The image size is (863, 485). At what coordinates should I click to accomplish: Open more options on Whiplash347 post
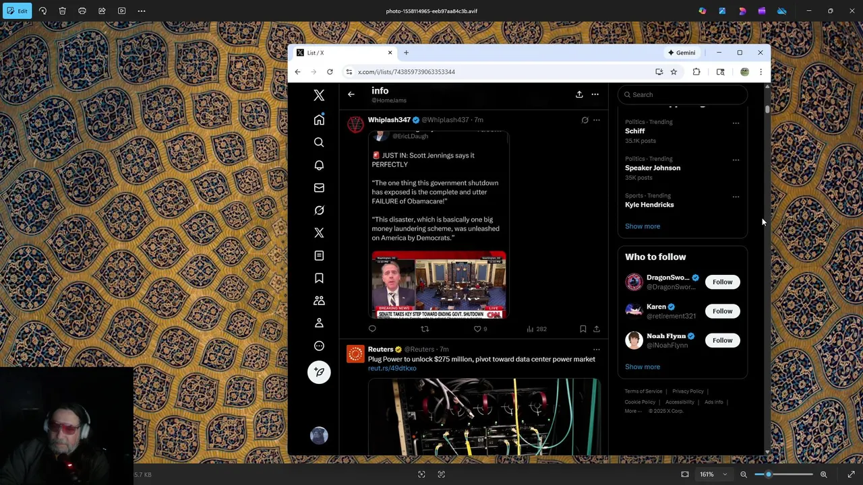coord(596,120)
